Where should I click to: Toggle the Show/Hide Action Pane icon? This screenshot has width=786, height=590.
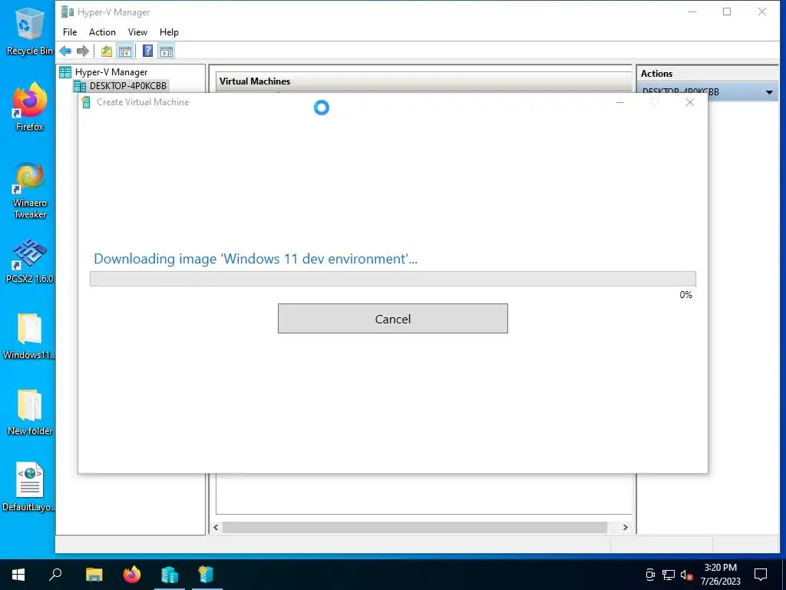point(167,51)
